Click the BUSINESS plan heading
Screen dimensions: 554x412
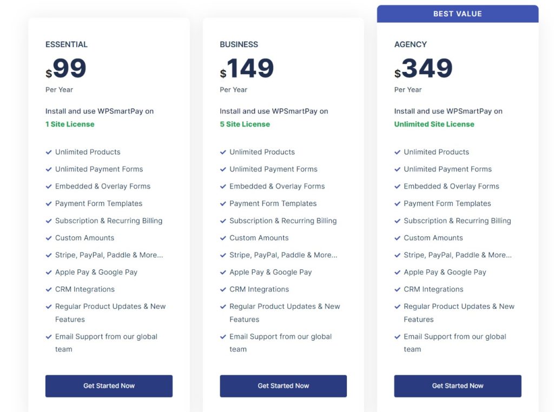[x=239, y=44]
